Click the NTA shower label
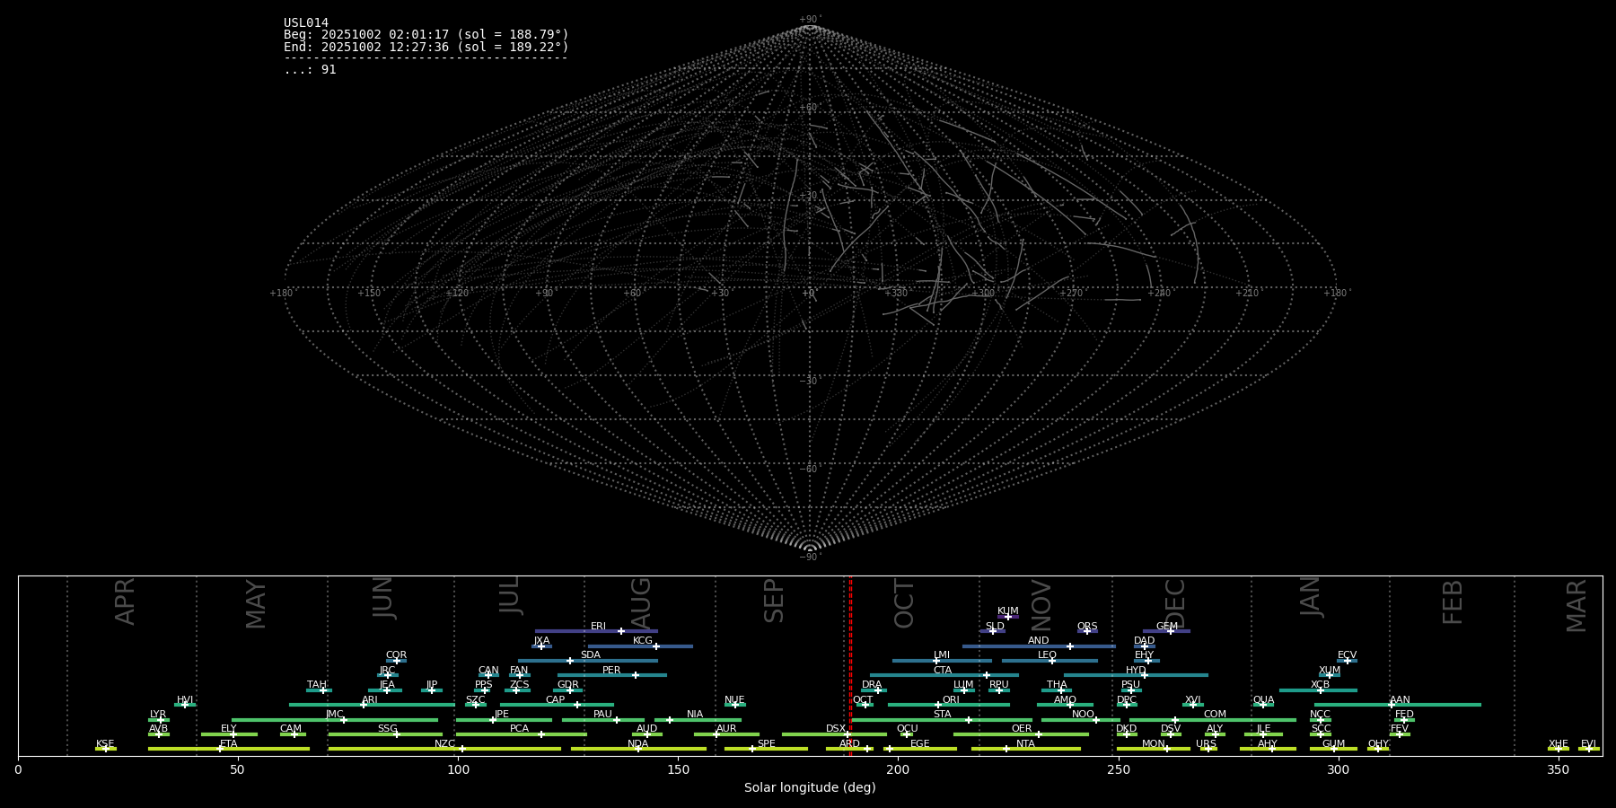The width and height of the screenshot is (1616, 808). [x=1025, y=744]
